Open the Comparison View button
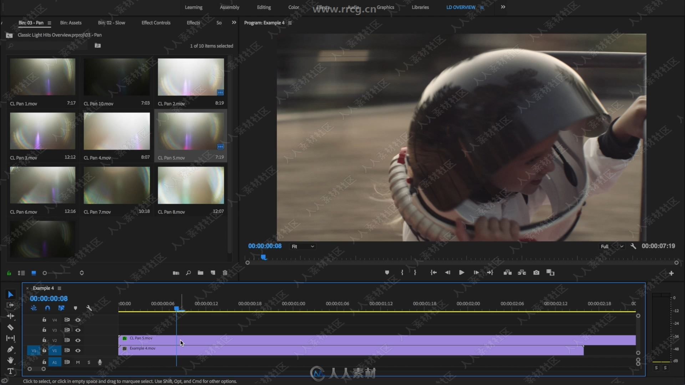 click(550, 273)
